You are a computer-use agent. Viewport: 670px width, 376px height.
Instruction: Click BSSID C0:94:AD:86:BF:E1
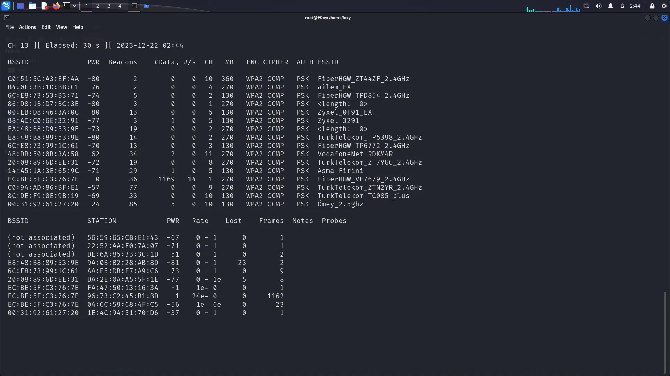coord(43,188)
